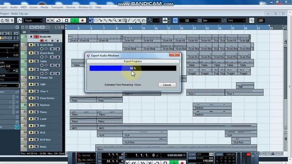Screen dimensions: 292x164
Task: Click track list global read R button
Action: (x=42, y=27)
